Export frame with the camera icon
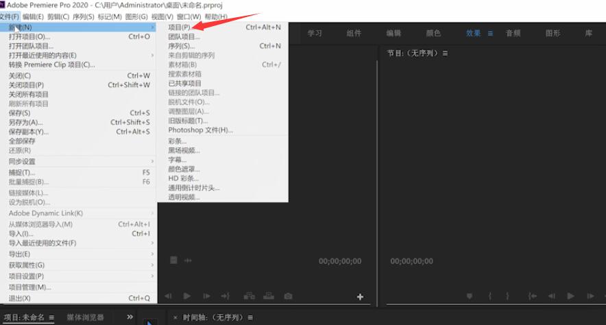 (x=288, y=296)
